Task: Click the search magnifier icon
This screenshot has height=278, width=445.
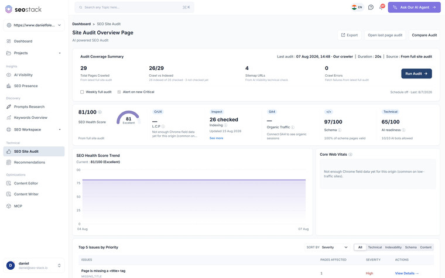Action: click(x=81, y=8)
